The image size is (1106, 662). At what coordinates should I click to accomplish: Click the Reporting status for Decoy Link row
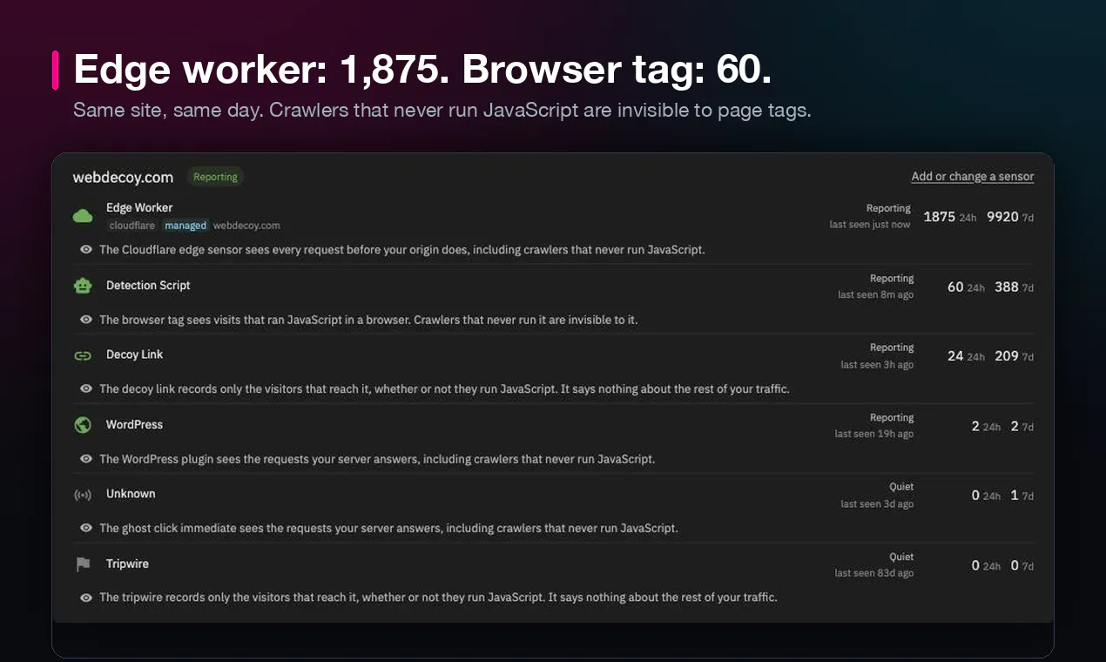892,348
